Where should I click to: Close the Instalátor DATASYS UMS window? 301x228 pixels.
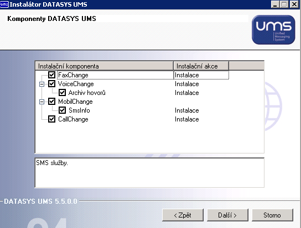[294, 4]
